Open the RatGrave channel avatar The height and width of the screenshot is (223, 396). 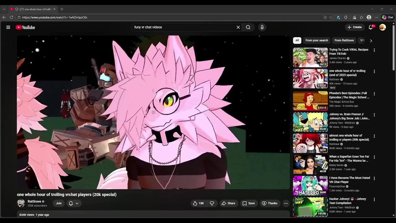click(x=21, y=203)
